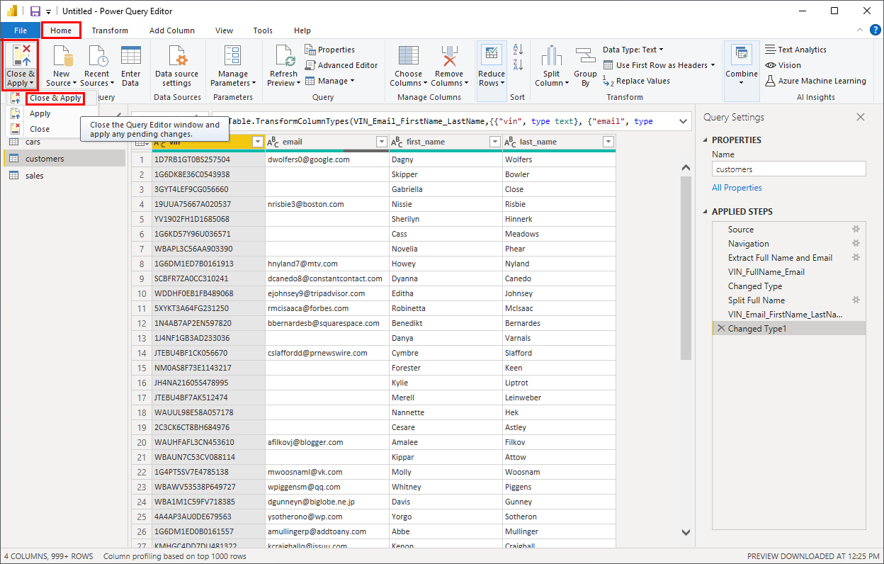Click the Save icon in title bar
This screenshot has height=564, width=884.
[x=35, y=11]
